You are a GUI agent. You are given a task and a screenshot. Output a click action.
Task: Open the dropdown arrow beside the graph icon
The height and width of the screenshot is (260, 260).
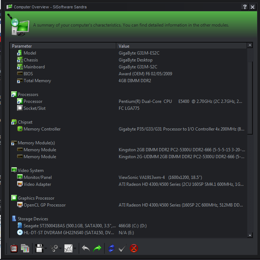(75, 248)
